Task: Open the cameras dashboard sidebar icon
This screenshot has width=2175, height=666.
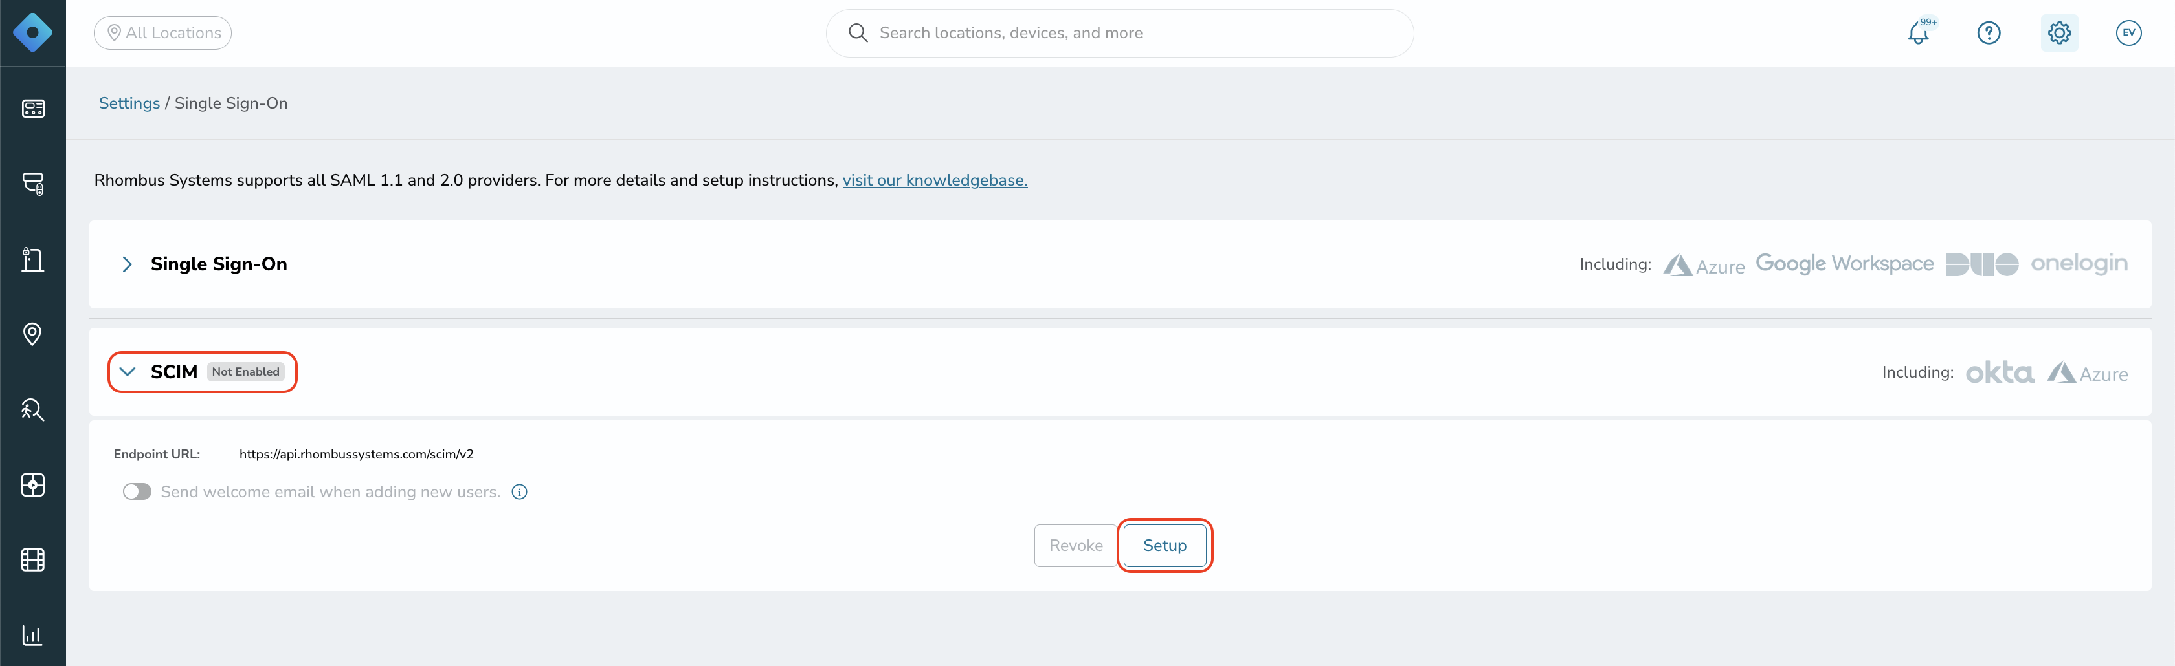Action: tap(33, 109)
